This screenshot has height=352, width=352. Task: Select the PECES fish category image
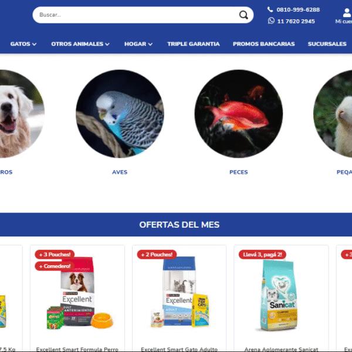[x=238, y=114]
